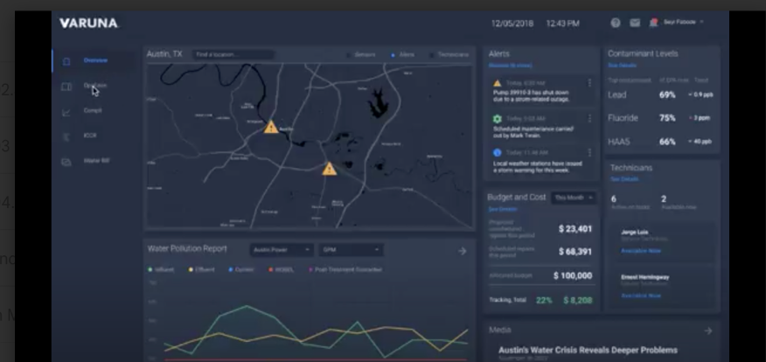Click the green gear maintenance alert icon

pyautogui.click(x=498, y=119)
